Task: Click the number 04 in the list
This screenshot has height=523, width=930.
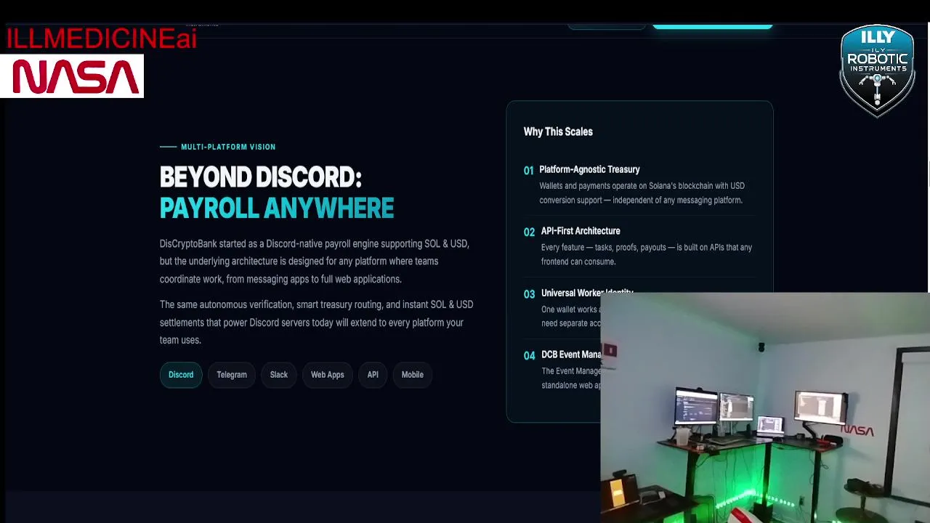Action: pyautogui.click(x=529, y=355)
